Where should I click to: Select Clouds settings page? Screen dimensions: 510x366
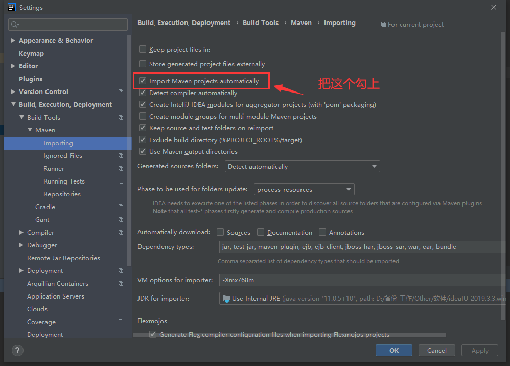point(37,309)
